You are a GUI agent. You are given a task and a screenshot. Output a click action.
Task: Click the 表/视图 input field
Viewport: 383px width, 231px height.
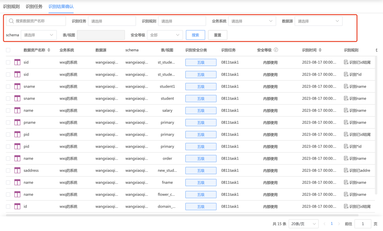tap(101, 35)
